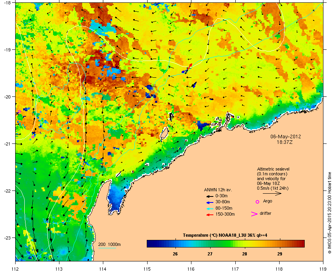Click the -22 latitude axis label

point(7,191)
